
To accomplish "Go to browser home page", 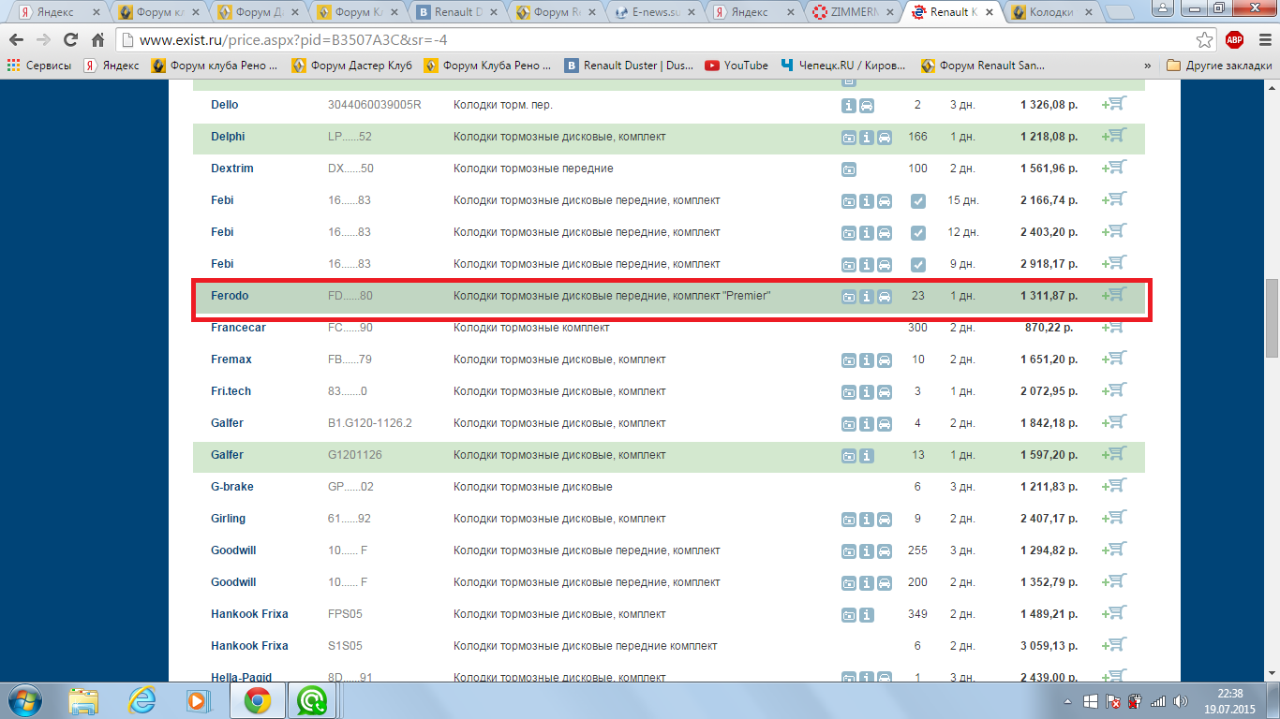I will pyautogui.click(x=97, y=40).
